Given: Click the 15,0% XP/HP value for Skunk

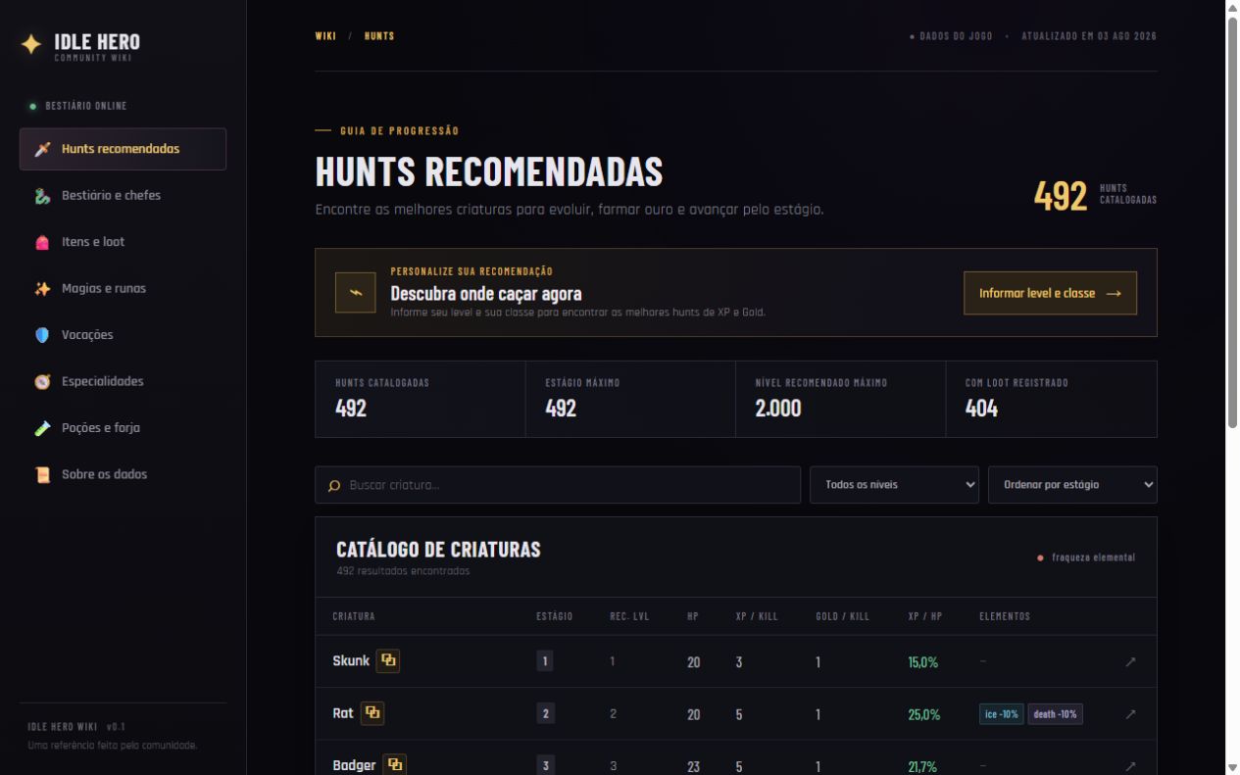Looking at the screenshot, I should click(x=923, y=662).
